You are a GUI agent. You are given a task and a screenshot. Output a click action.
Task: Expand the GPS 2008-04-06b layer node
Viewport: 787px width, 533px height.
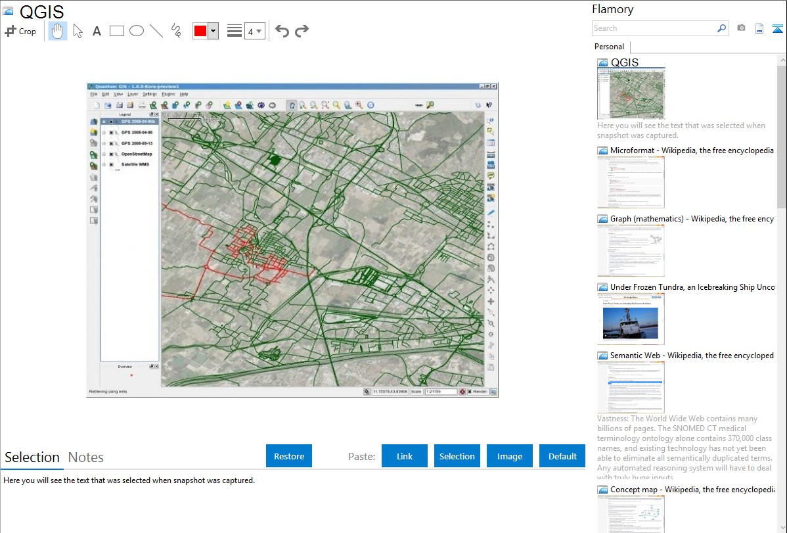[x=104, y=122]
